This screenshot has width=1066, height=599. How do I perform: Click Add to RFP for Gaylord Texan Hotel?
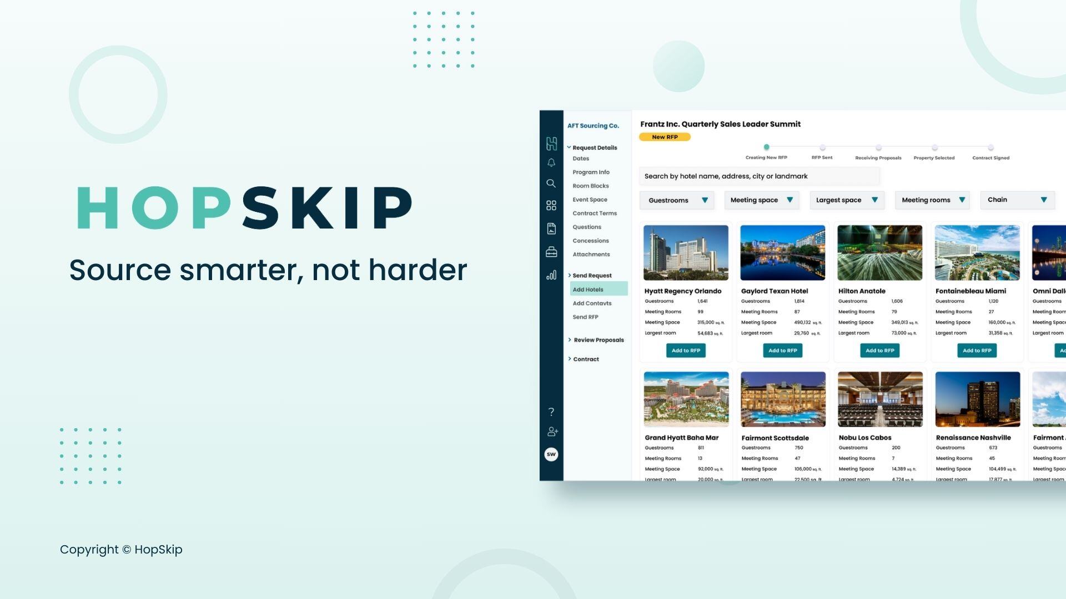coord(783,349)
